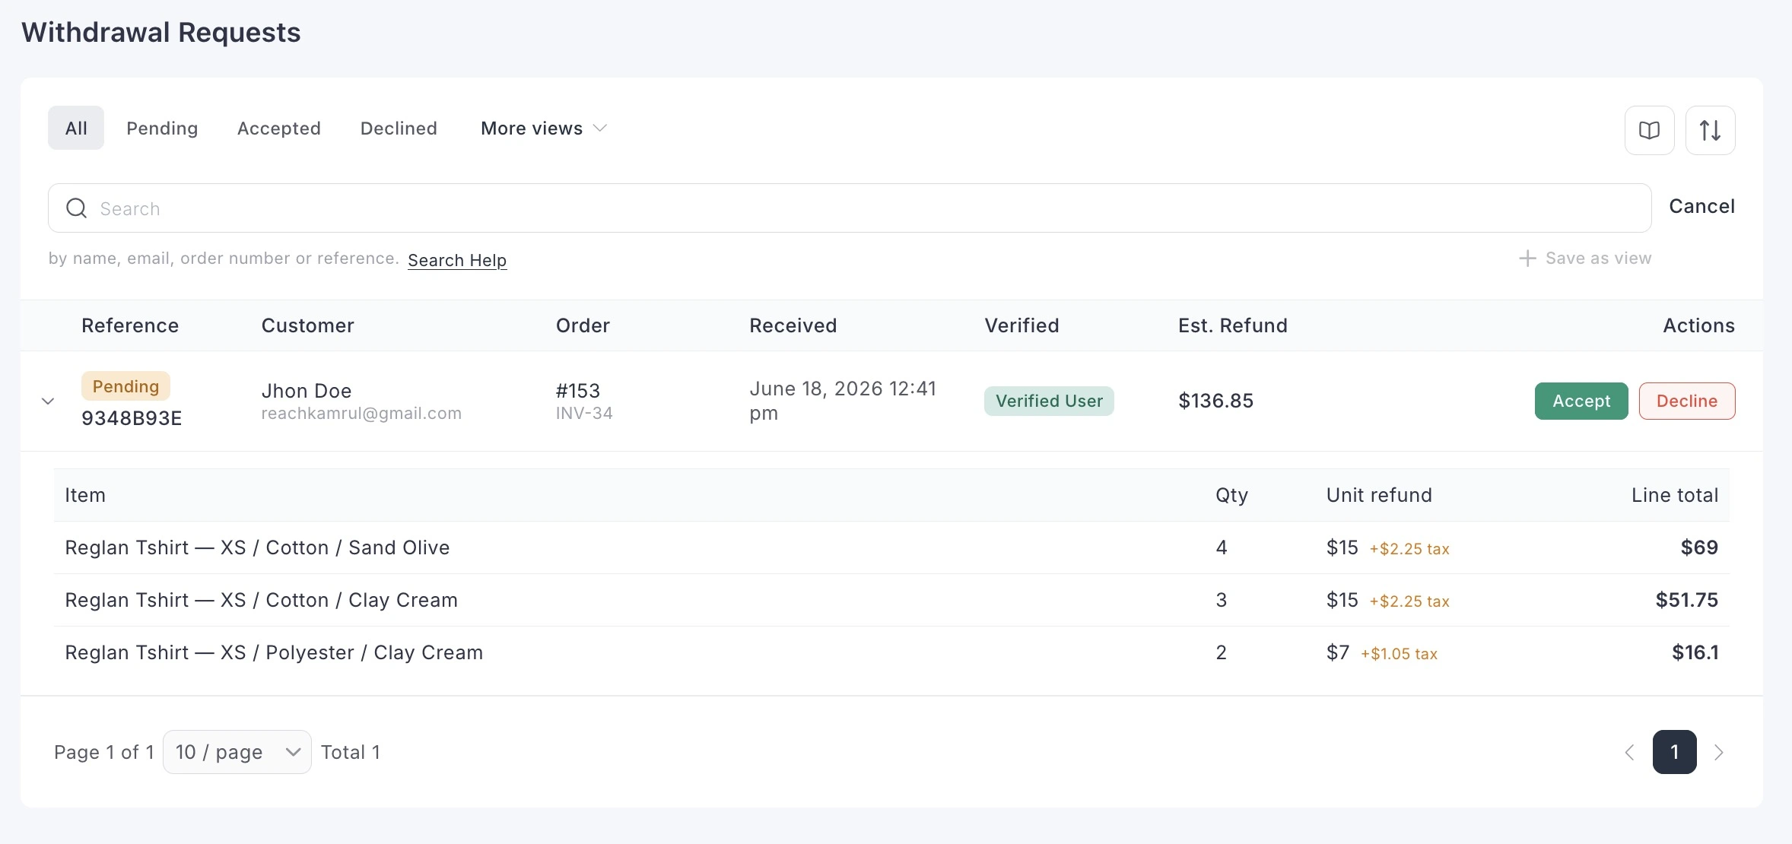Open the 10 / page size dropdown

pos(237,752)
